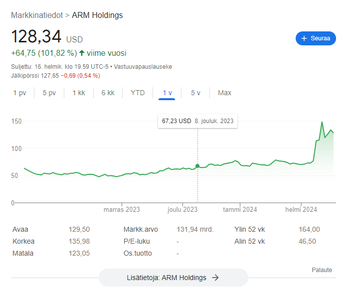Click the Seuraa follow button
This screenshot has width=355, height=297.
316,38
